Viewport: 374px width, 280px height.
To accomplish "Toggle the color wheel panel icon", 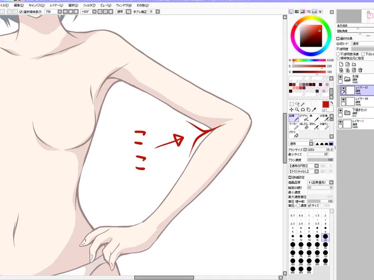I will [291, 12].
